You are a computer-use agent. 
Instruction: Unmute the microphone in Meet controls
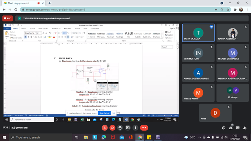coord(105,128)
